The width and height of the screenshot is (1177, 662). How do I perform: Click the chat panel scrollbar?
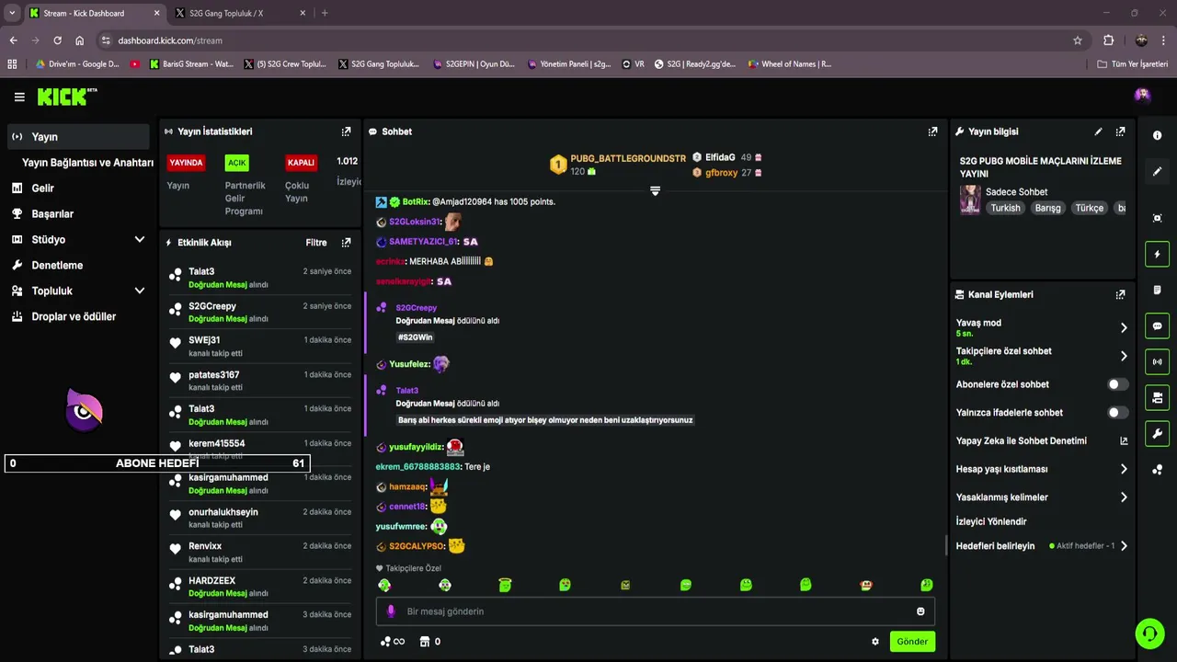[946, 545]
